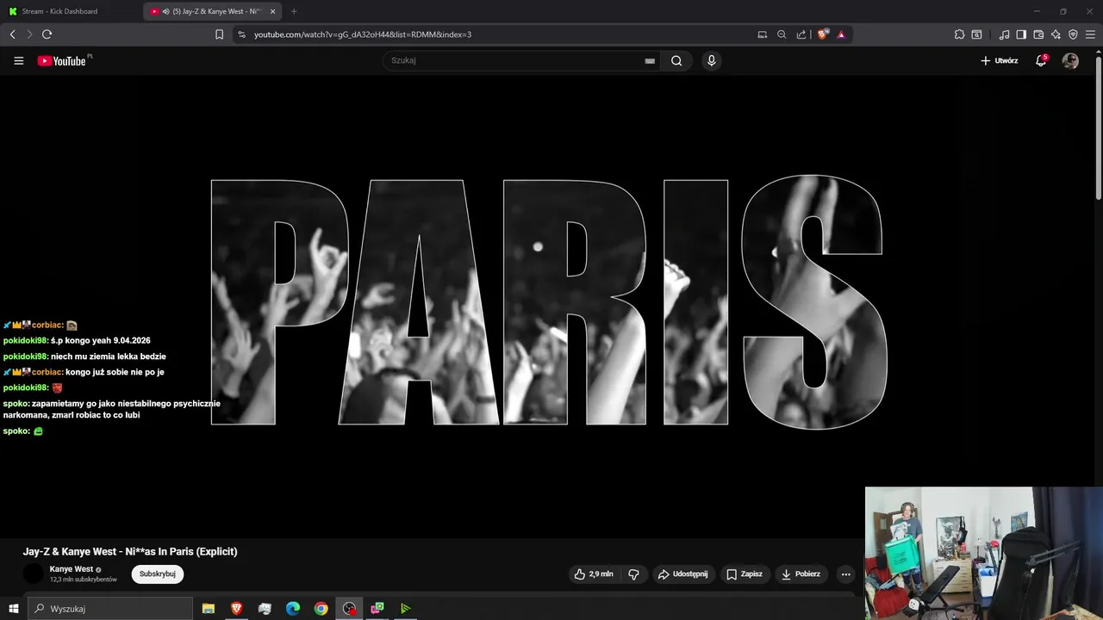
Task: Open Brave Rewards triangle icon
Action: (841, 34)
